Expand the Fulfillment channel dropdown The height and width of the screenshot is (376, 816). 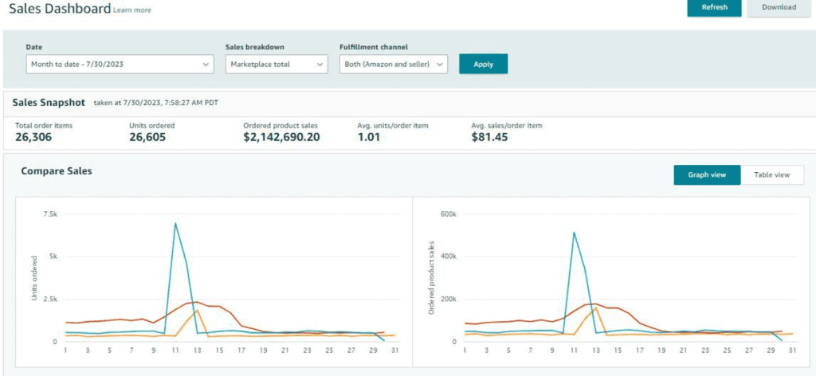(394, 64)
